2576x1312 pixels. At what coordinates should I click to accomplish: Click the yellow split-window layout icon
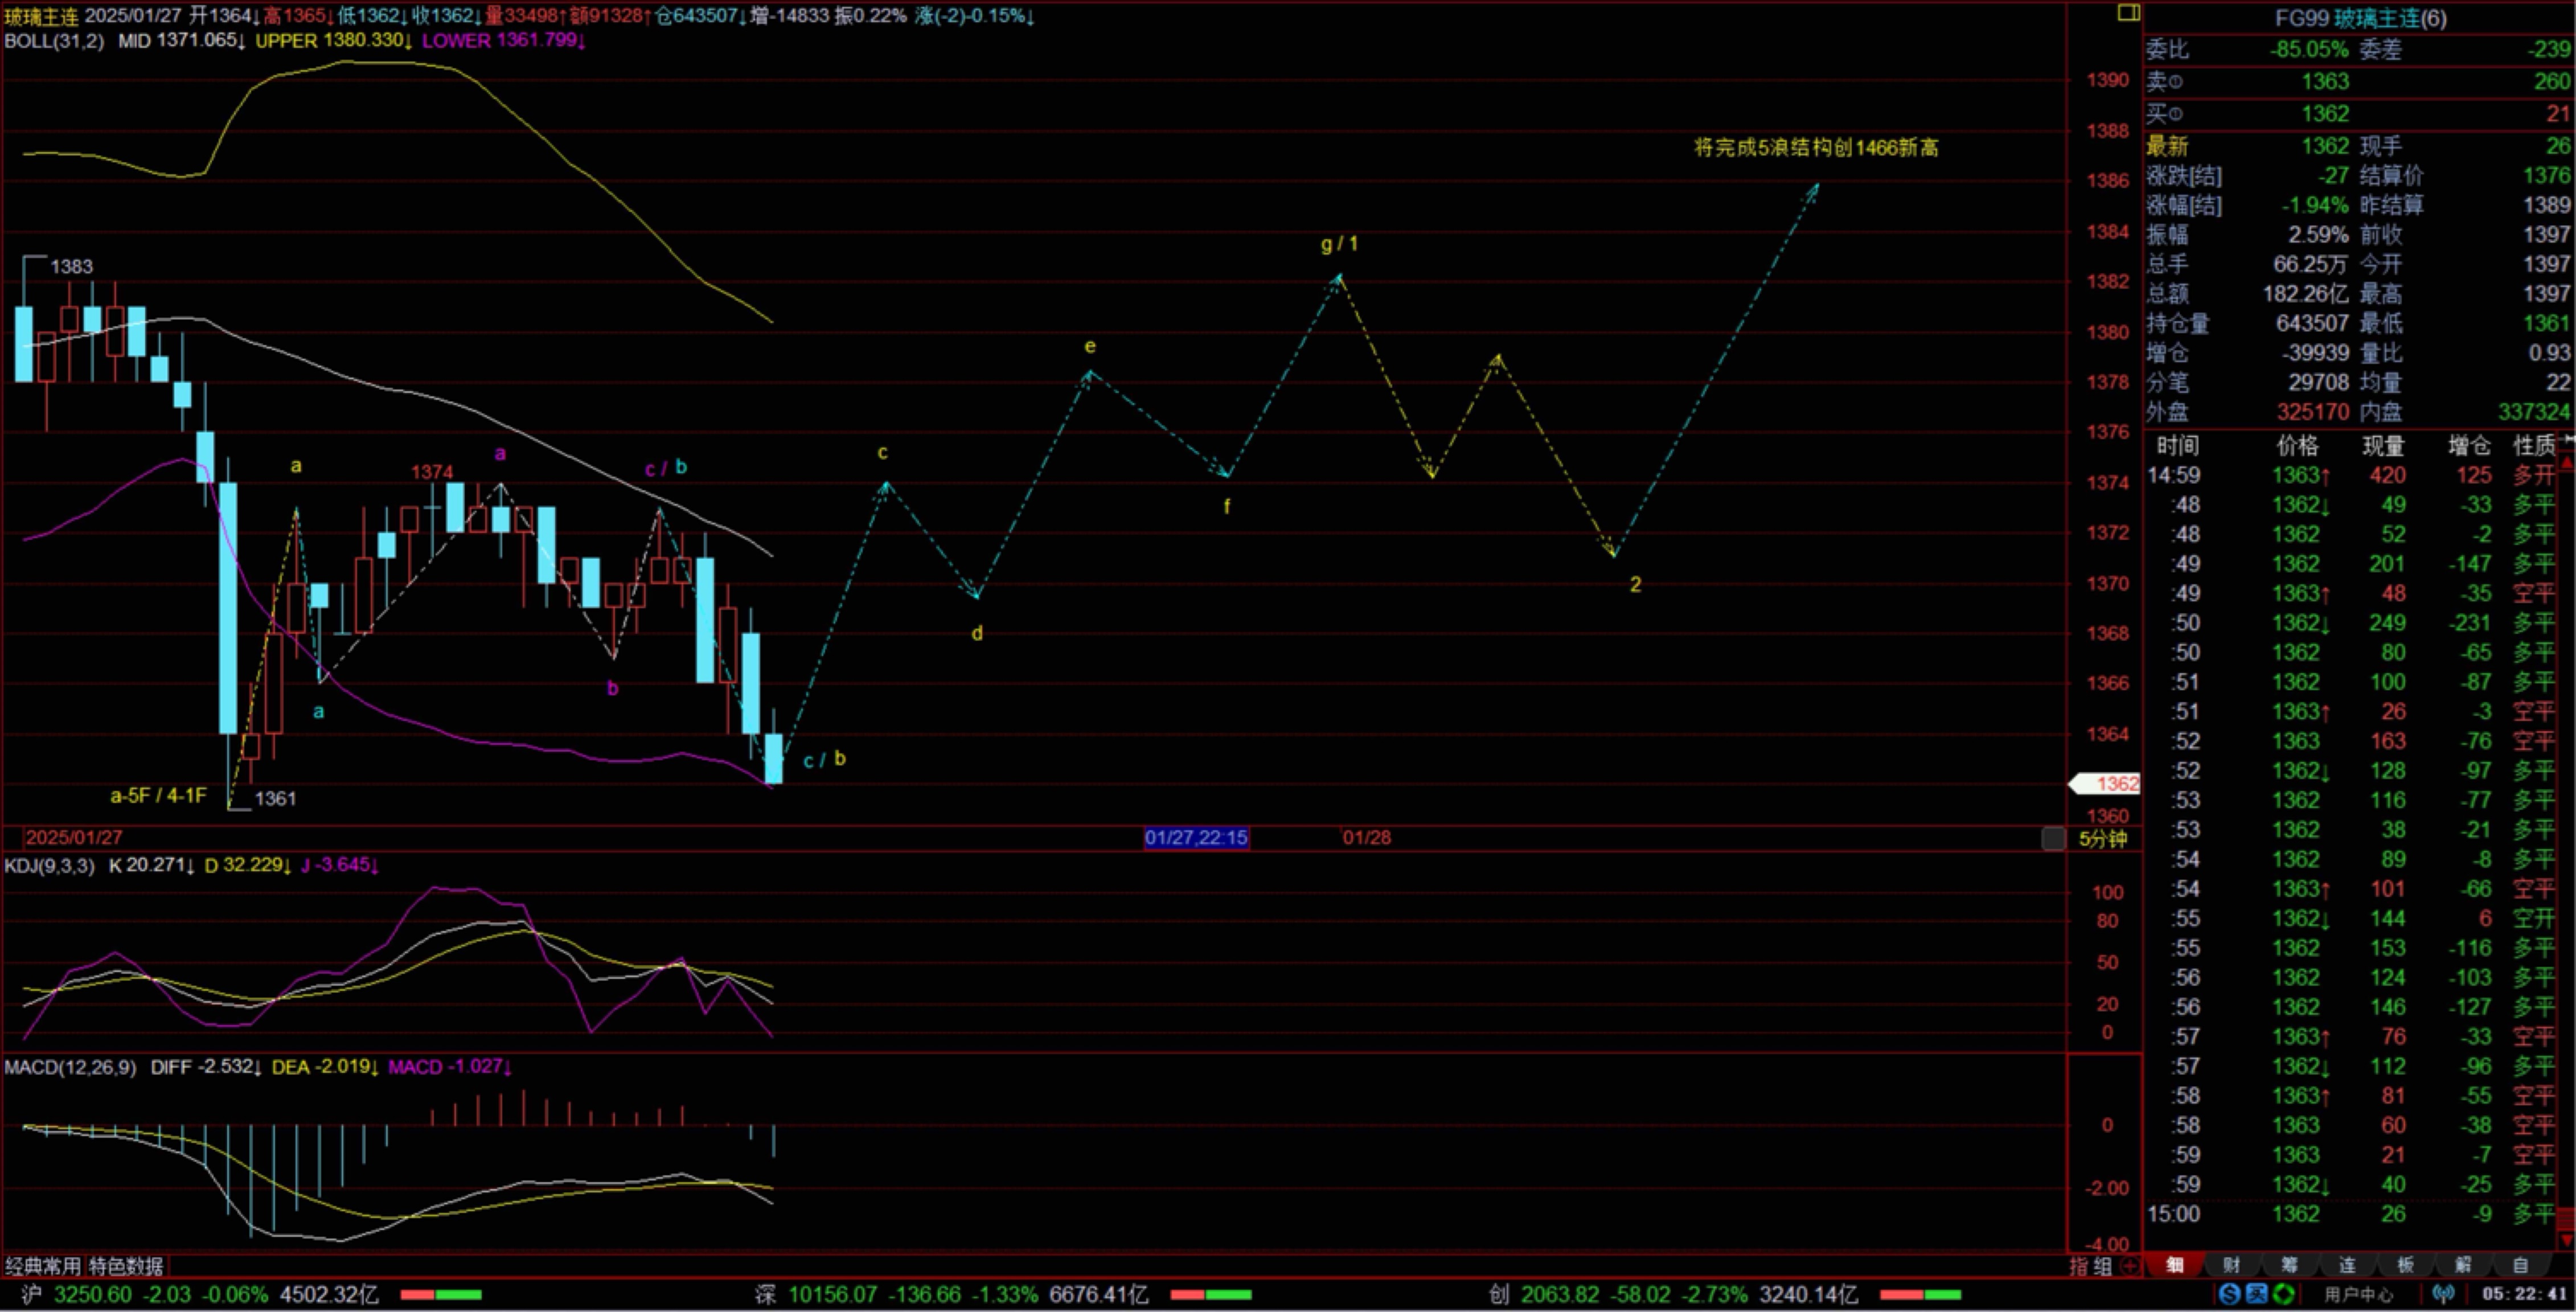tap(2128, 12)
